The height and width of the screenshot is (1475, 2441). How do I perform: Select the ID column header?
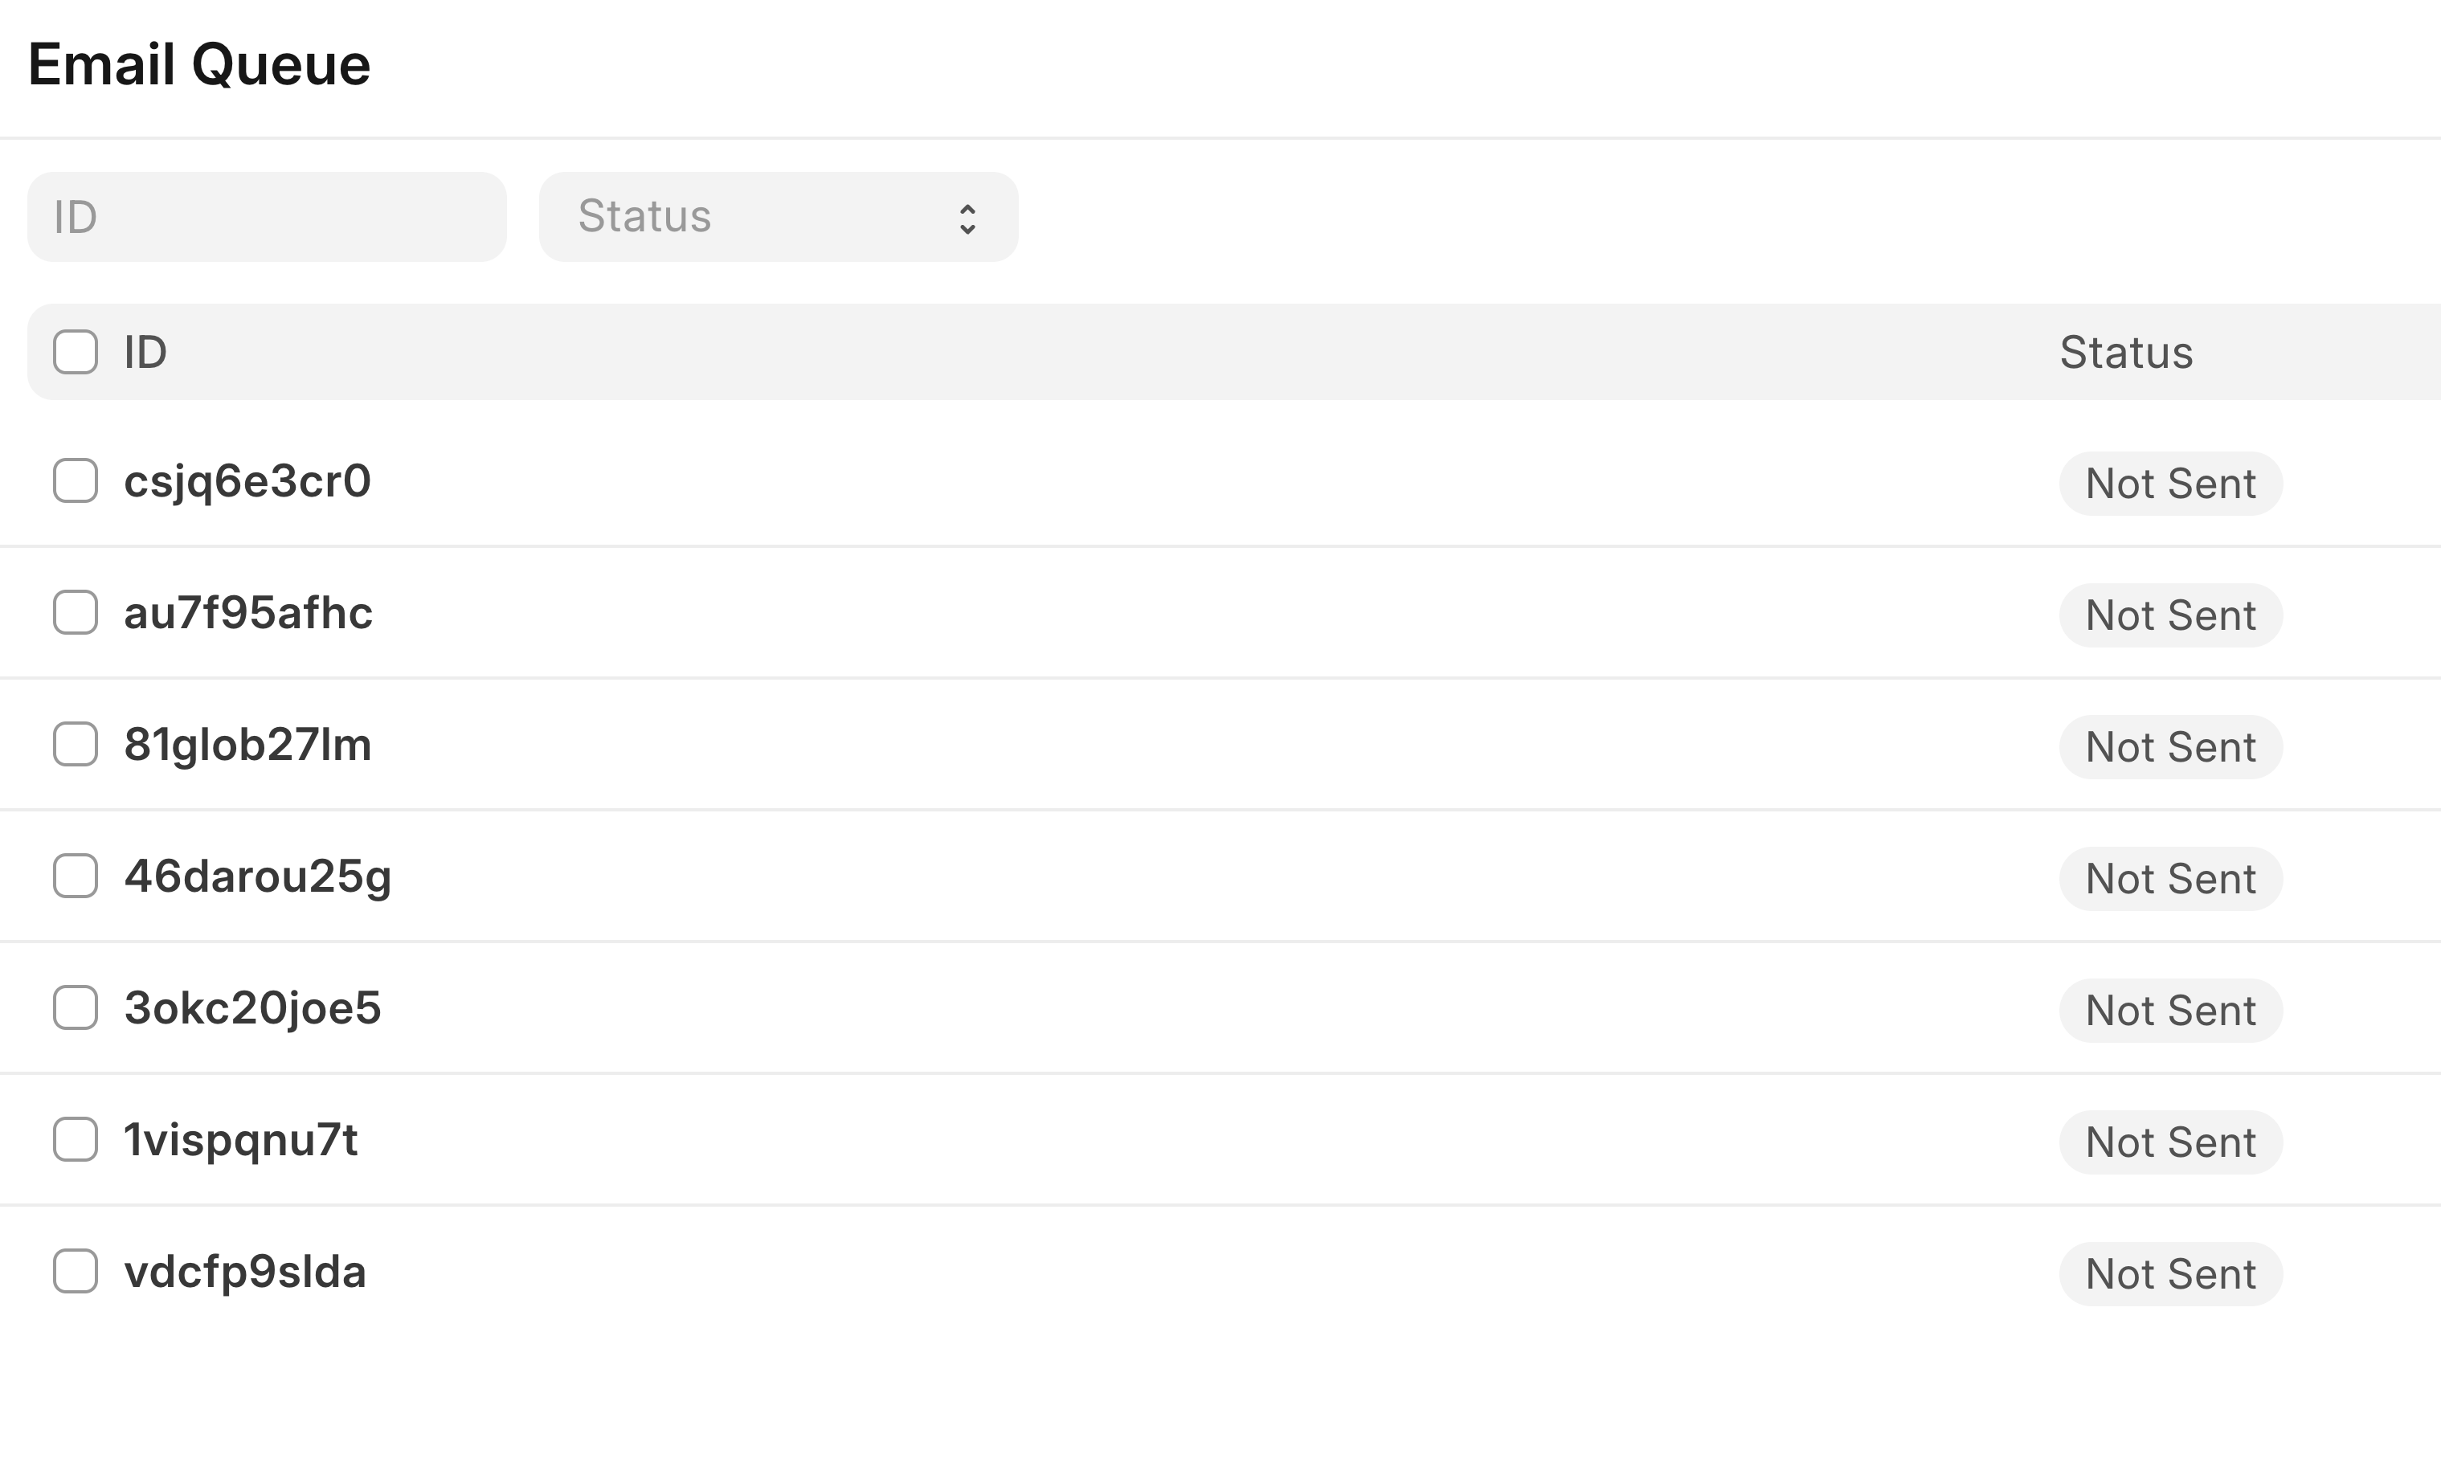pos(145,352)
